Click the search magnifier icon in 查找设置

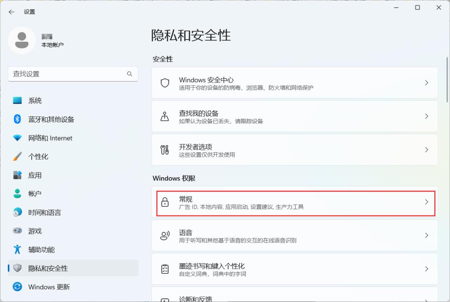pos(130,74)
